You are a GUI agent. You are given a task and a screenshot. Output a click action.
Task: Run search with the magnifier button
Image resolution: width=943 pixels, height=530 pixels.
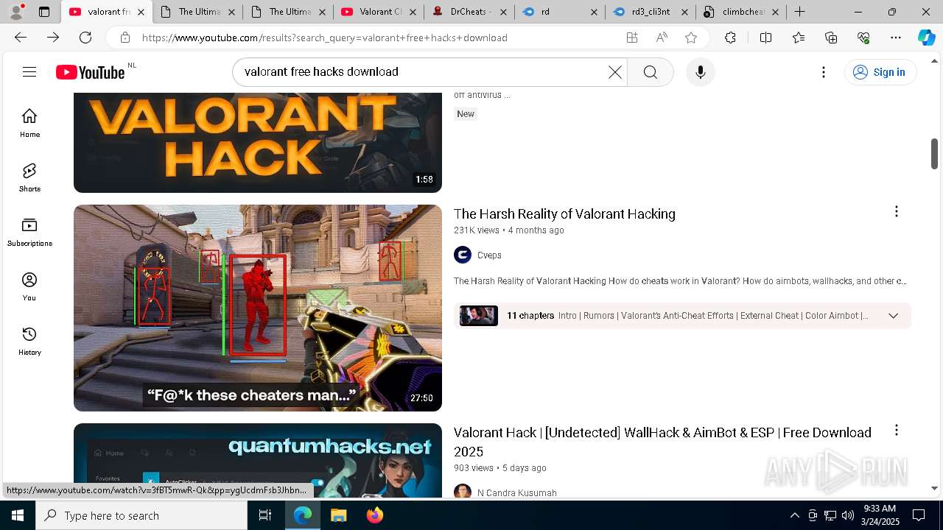650,71
